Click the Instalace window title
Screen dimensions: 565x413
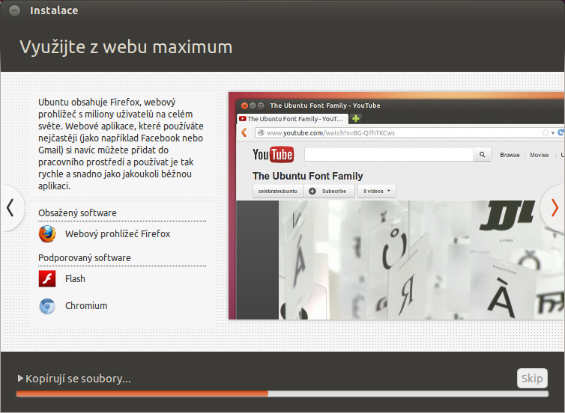pyautogui.click(x=54, y=10)
